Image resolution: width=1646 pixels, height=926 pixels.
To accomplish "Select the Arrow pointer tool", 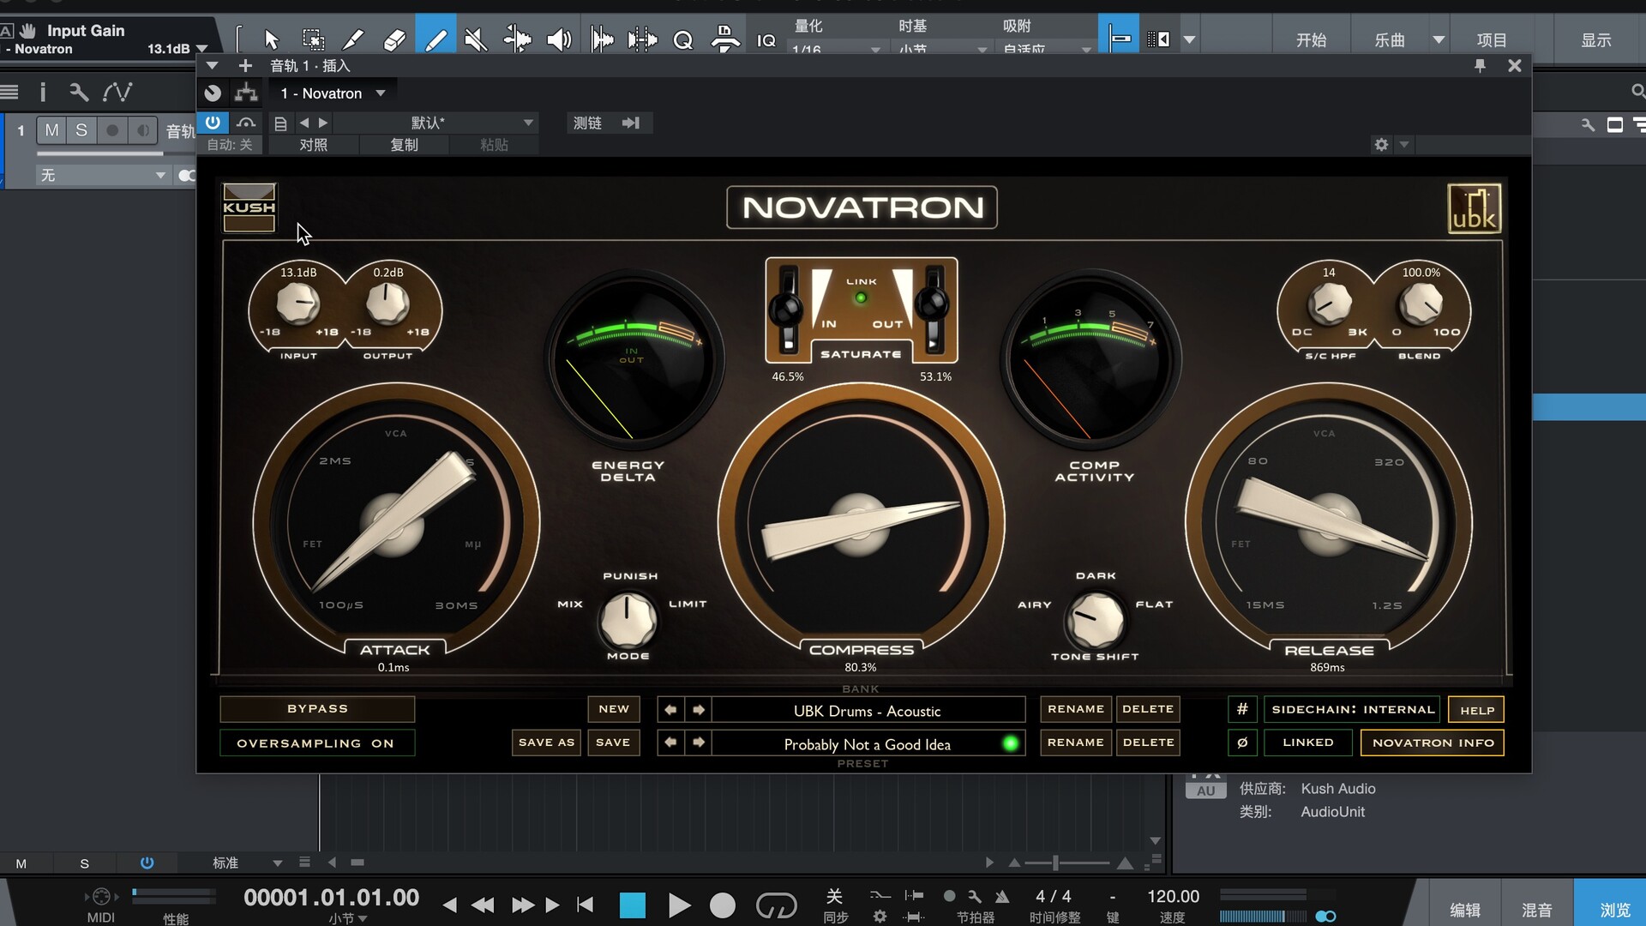I will 272,39.
